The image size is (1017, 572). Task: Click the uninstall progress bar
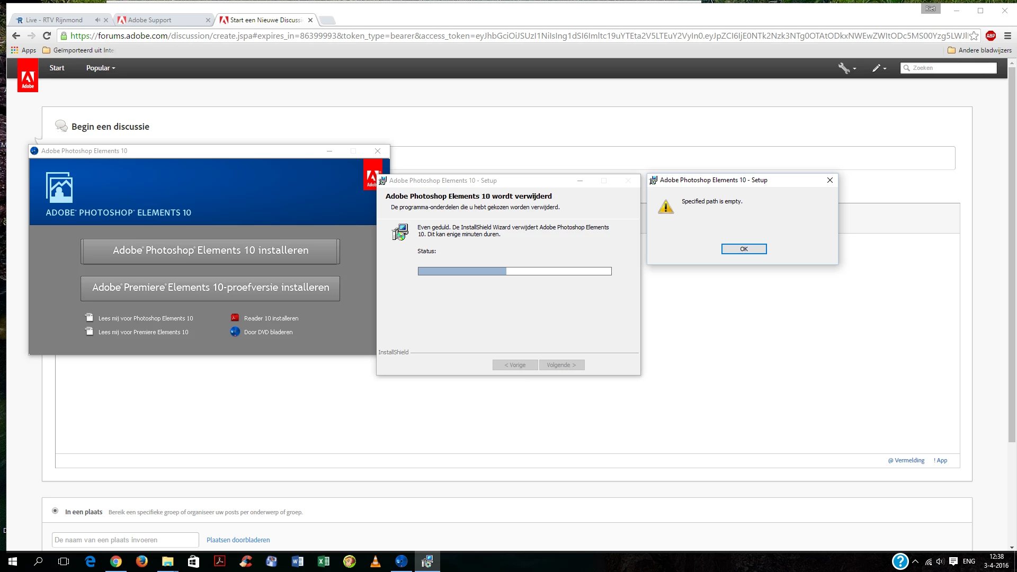pyautogui.click(x=514, y=271)
